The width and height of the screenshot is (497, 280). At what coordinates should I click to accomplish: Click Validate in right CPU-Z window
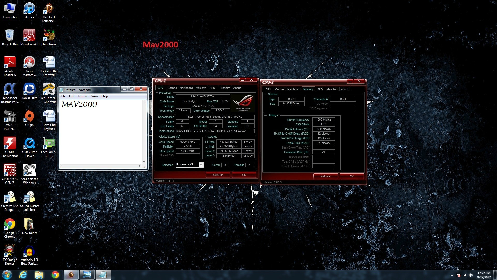point(325,176)
